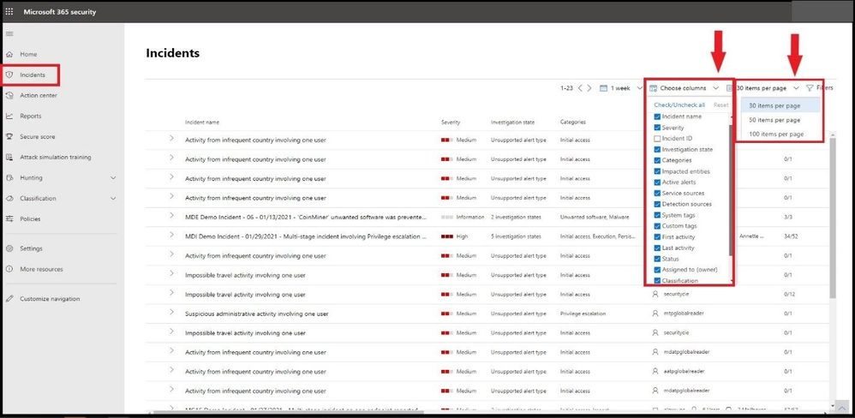Click the Secure score trophy icon

(x=9, y=137)
